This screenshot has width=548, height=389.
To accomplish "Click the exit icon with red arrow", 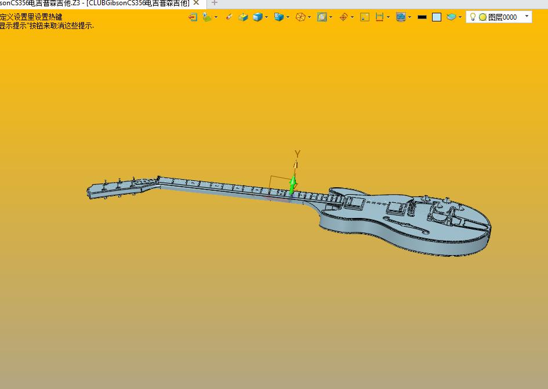I will coord(193,17).
